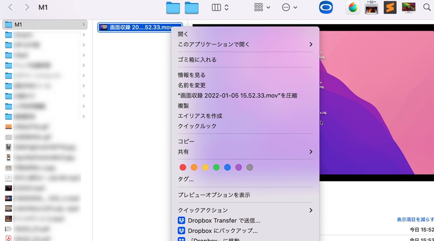Image resolution: width=434 pixels, height=241 pixels.
Task: Click the column view icon in toolbar
Action: [x=216, y=7]
